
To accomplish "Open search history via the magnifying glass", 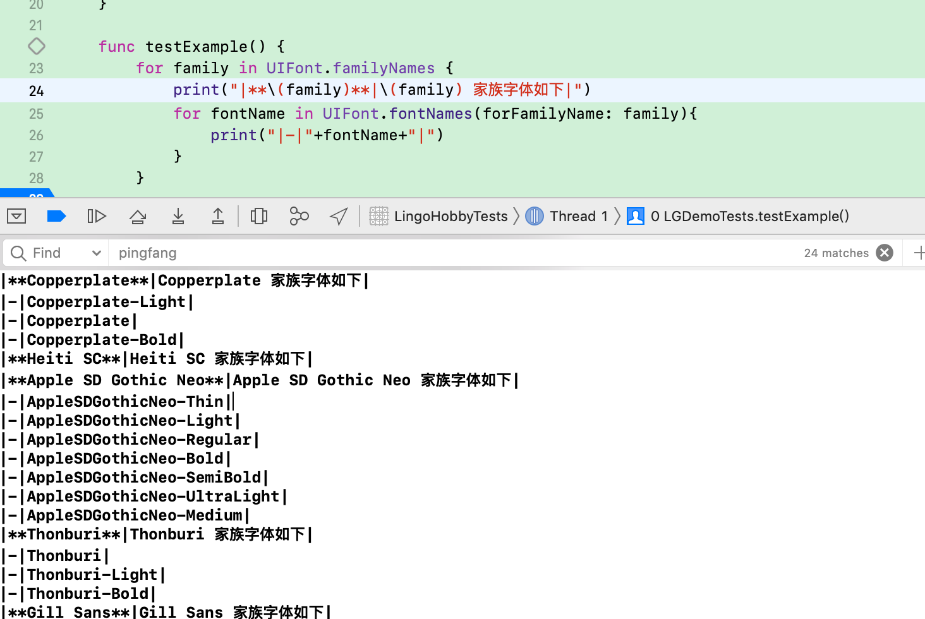I will [18, 252].
